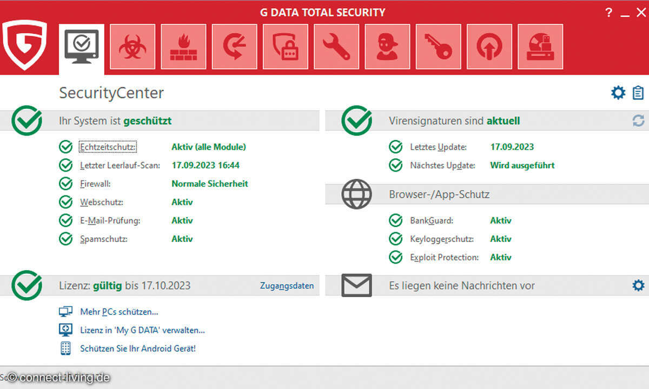Click the large checkmark beside system status
Screen dimensions: 649x389
tap(27, 120)
